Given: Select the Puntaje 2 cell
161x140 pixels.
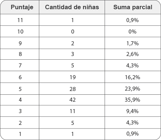Looking at the screenshot, I should click(x=20, y=123).
